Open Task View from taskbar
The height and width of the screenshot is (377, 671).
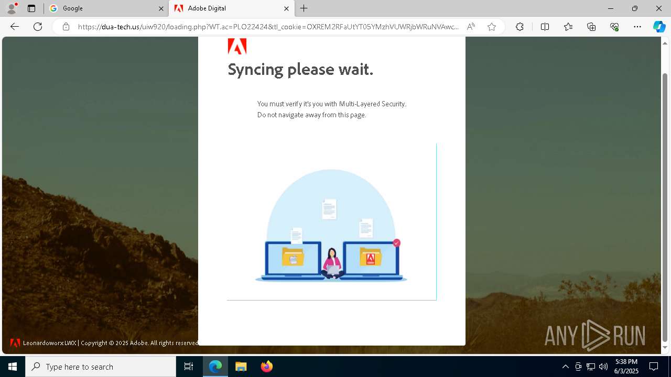189,367
